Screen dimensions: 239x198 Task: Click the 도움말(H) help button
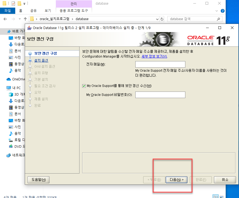39,180
